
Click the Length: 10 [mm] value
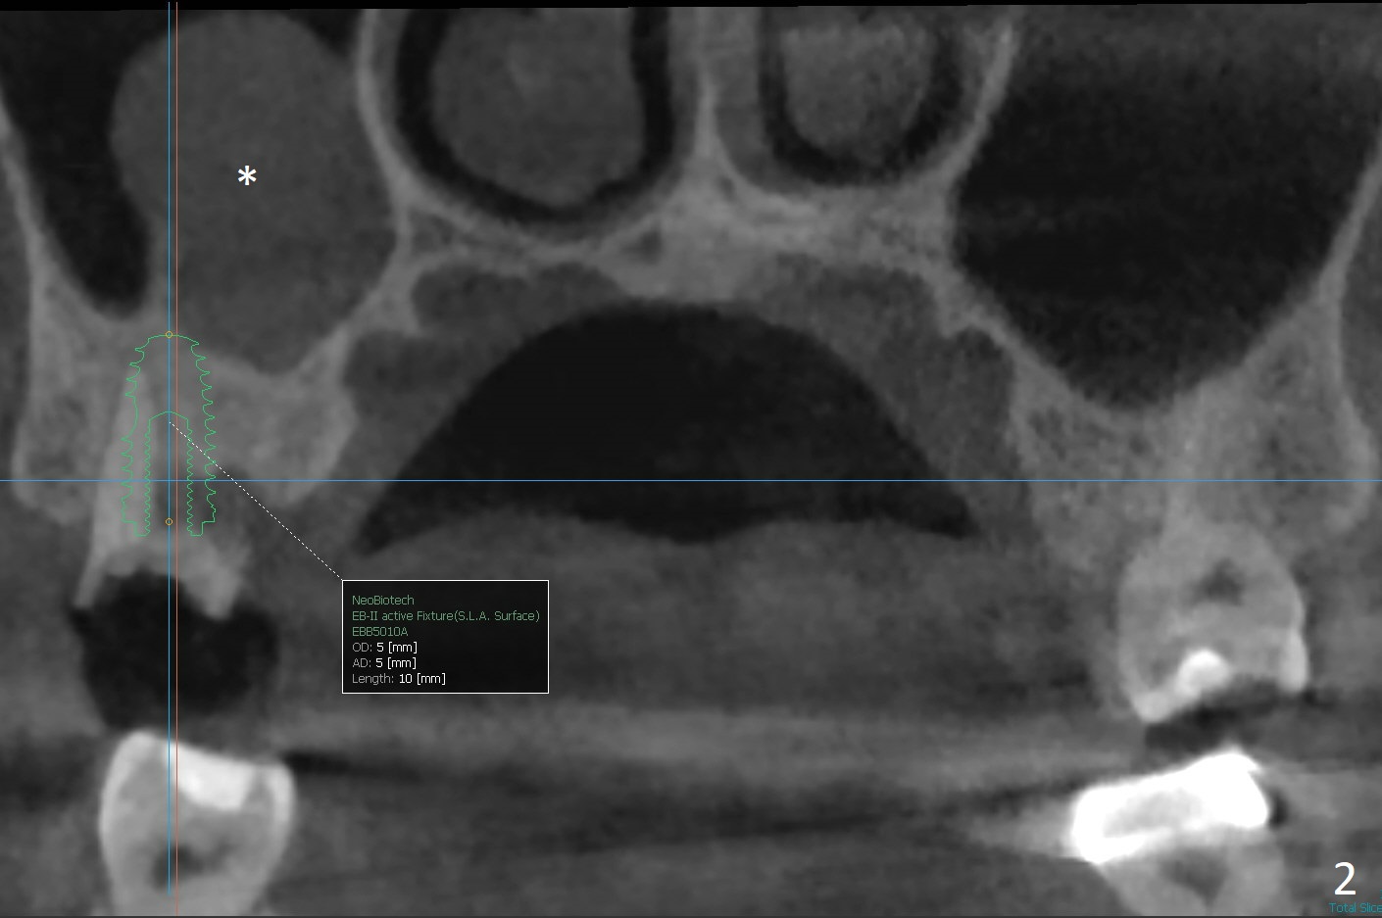pos(398,678)
